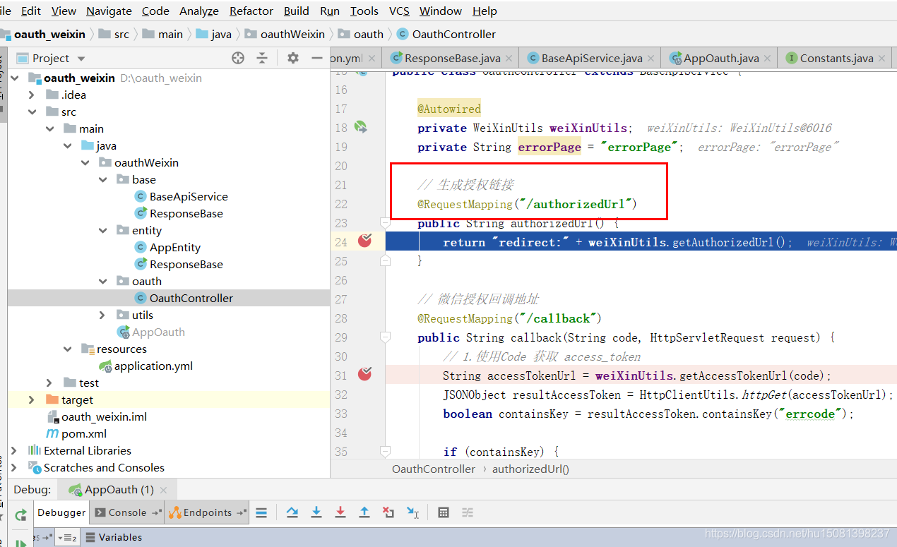The image size is (897, 547).
Task: Open the Analyze menu
Action: 199,11
